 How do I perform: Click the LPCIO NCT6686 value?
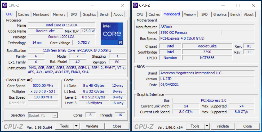(x=207, y=58)
